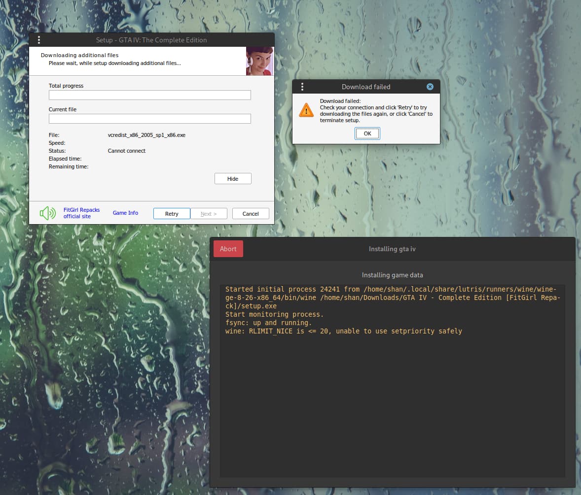The width and height of the screenshot is (581, 495).
Task: Click the 'fsync: up and running.' log line
Action: click(x=268, y=323)
